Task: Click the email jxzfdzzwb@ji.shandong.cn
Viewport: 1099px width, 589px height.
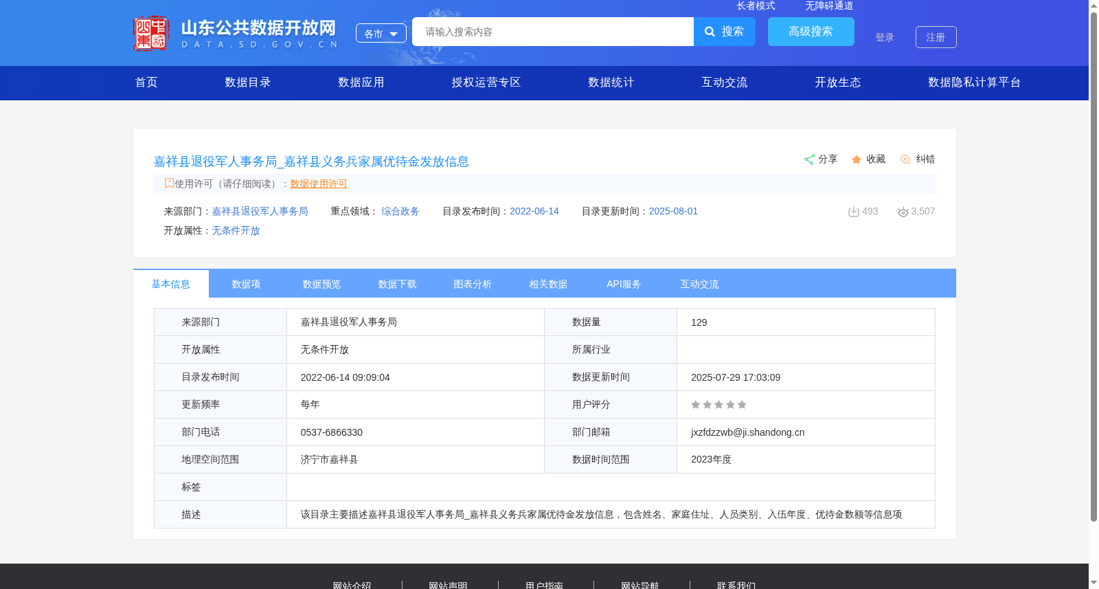Action: click(x=748, y=432)
